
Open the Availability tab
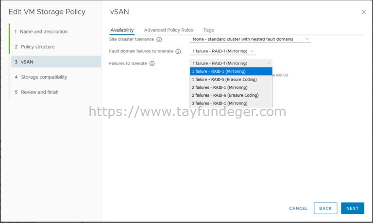coord(122,30)
